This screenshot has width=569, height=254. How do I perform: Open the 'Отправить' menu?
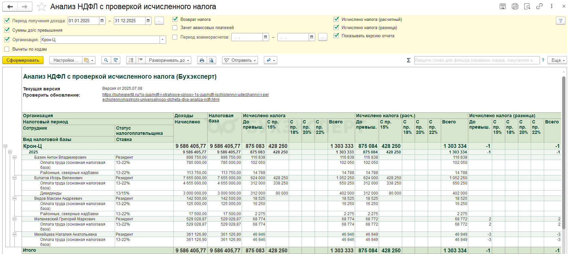click(x=240, y=60)
